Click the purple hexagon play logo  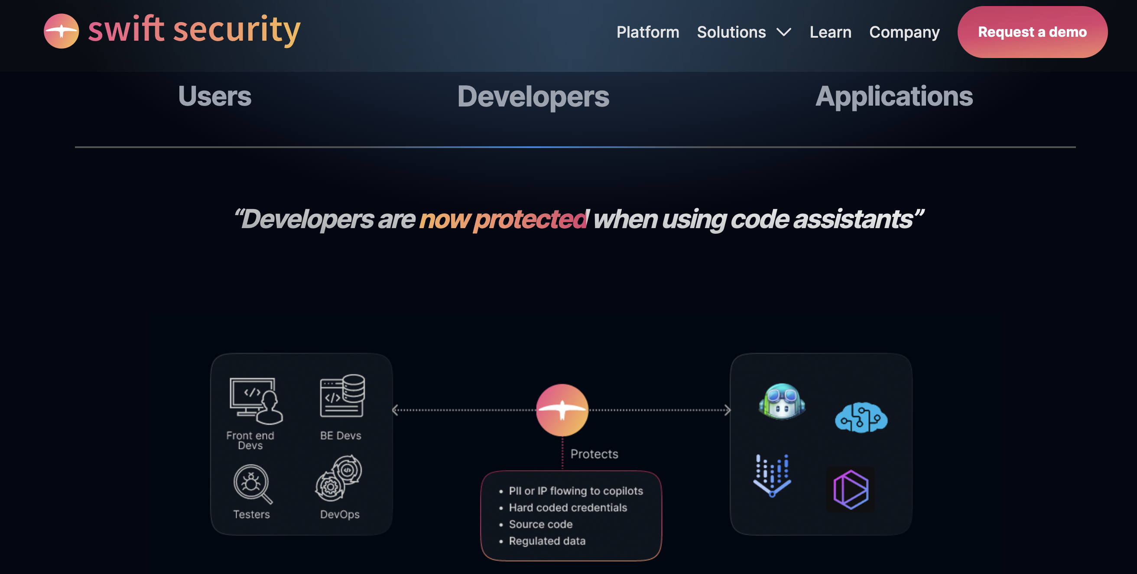click(x=850, y=489)
